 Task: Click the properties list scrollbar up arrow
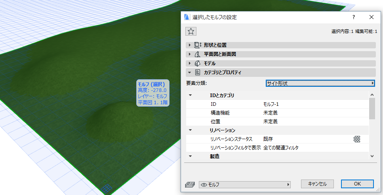[x=372, y=95]
